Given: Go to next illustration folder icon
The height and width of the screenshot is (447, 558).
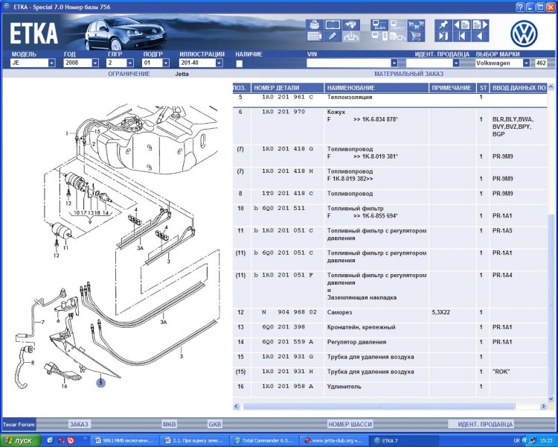Looking at the screenshot, I should [x=480, y=25].
